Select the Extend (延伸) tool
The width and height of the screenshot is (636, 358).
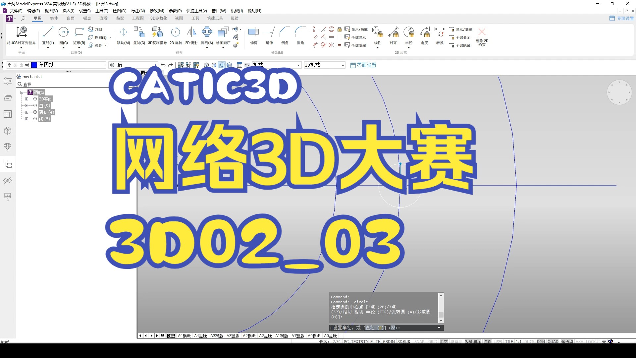(269, 36)
